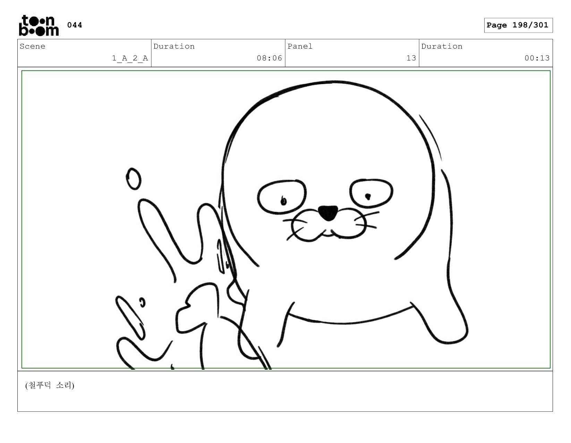Click panel number 13
Viewport: 571px width, 443px height.
(x=411, y=58)
